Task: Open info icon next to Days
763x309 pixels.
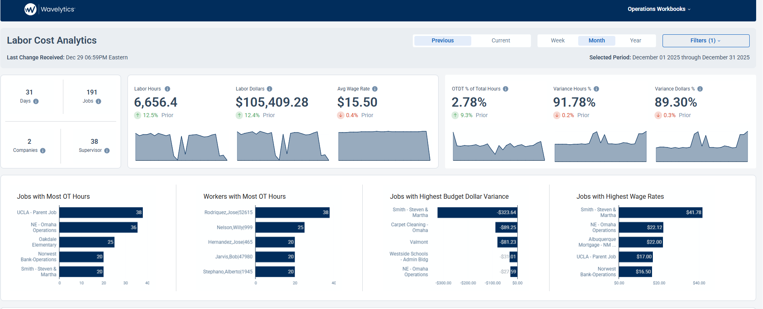Action: [36, 101]
